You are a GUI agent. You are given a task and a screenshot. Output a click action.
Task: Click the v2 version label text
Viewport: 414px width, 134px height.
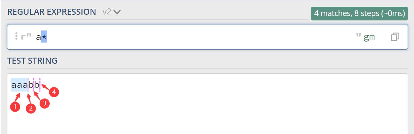pos(107,12)
